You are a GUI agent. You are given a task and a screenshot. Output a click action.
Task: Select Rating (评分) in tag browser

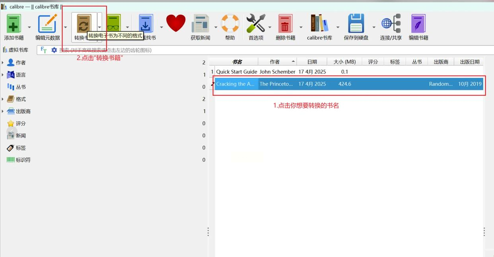(21, 123)
